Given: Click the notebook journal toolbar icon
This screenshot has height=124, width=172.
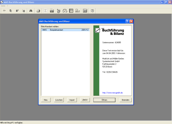Looking at the screenshot, I should 71,11.
